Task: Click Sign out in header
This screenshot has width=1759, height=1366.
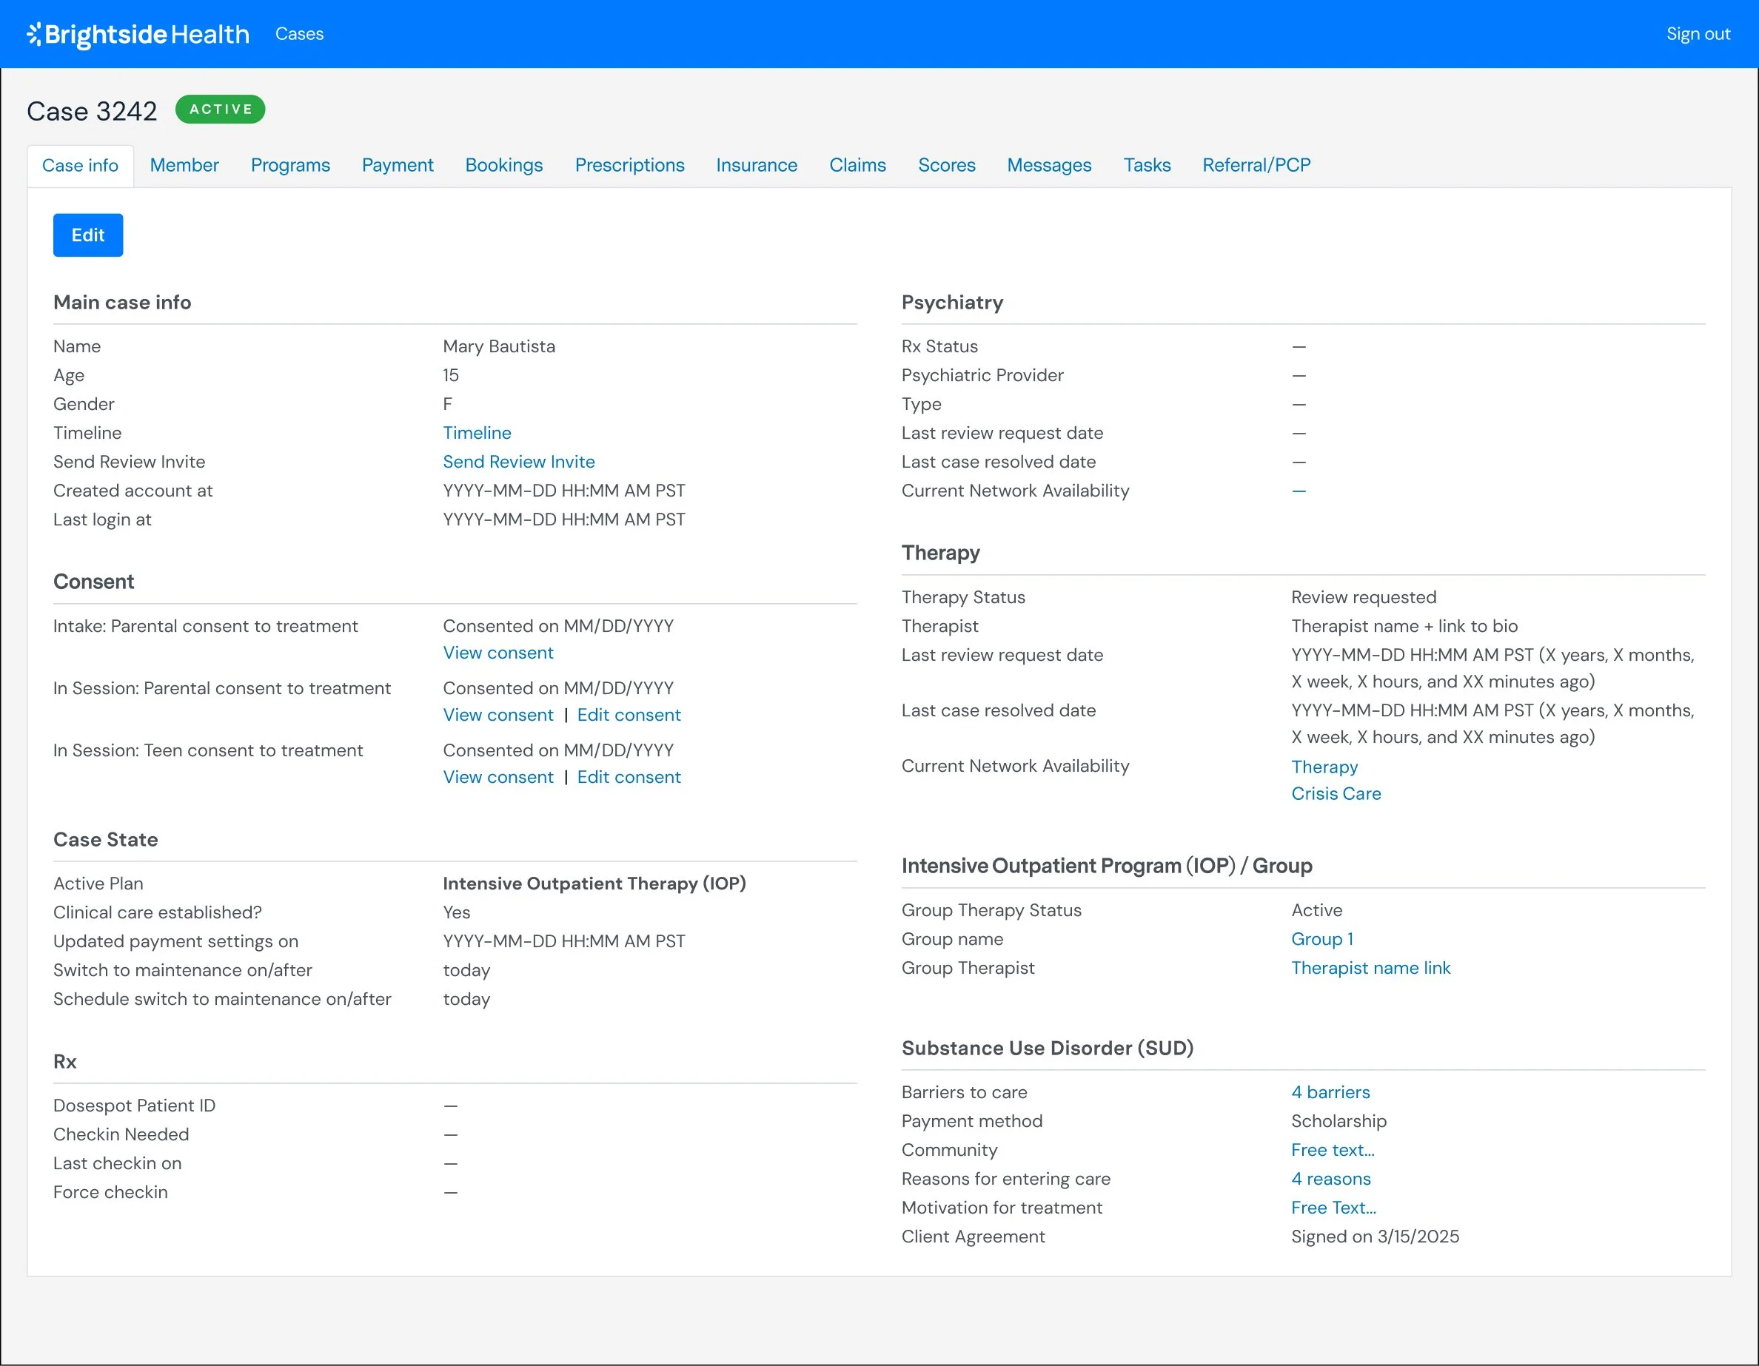Action: (1697, 34)
